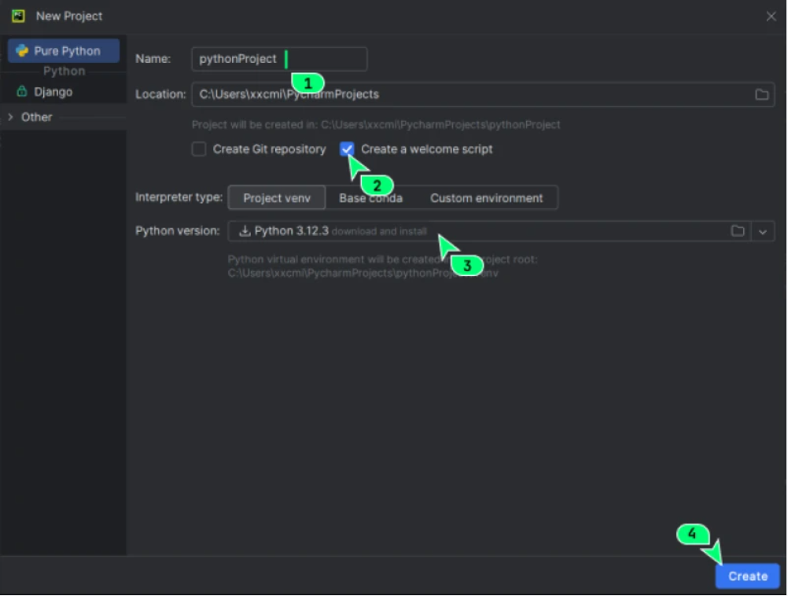Browse for Python interpreter folder icon

(737, 231)
